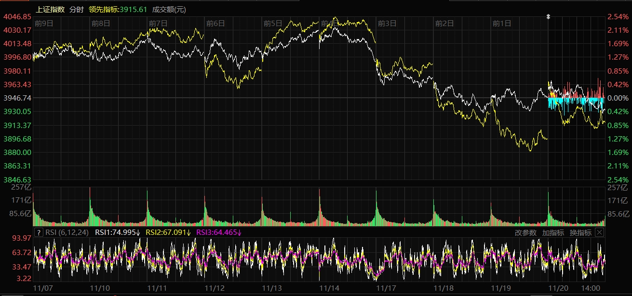Click 加指标 to add an indicator
The height and width of the screenshot is (296, 632).
(553, 232)
